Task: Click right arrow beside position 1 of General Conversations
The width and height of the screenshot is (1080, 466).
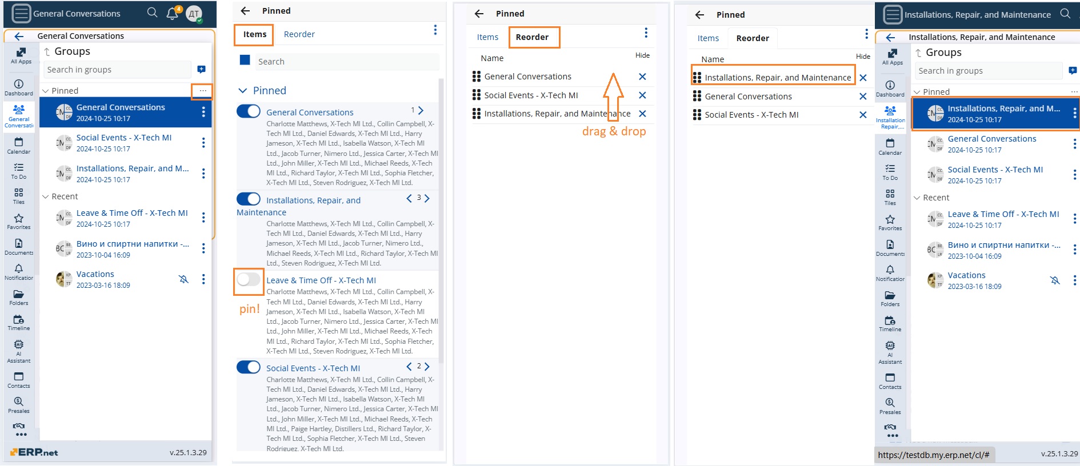Action: pyautogui.click(x=421, y=110)
